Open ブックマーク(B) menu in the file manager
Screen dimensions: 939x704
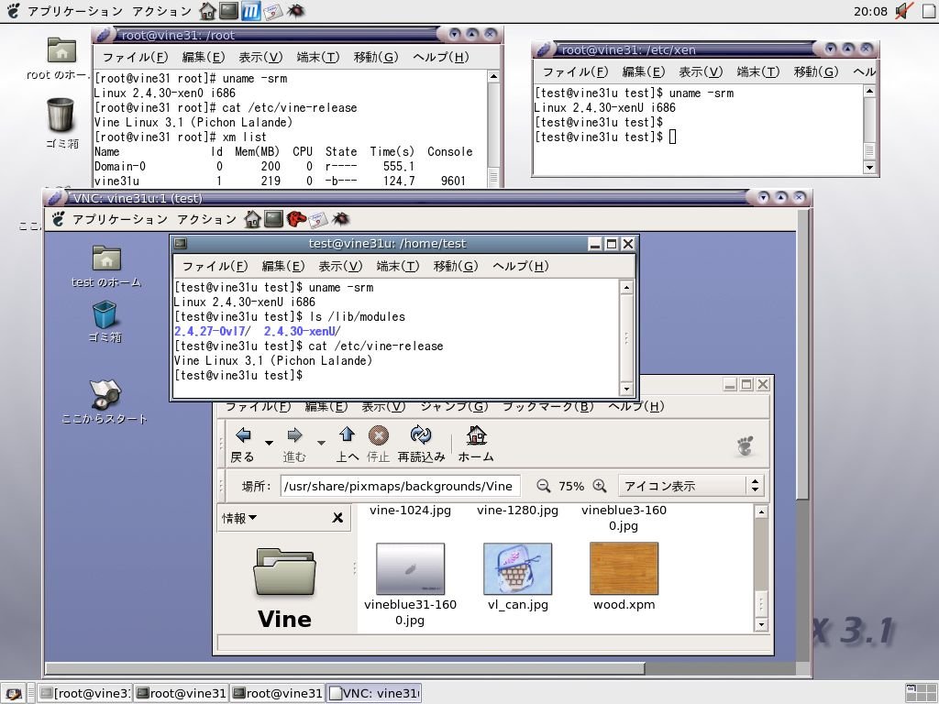click(548, 406)
